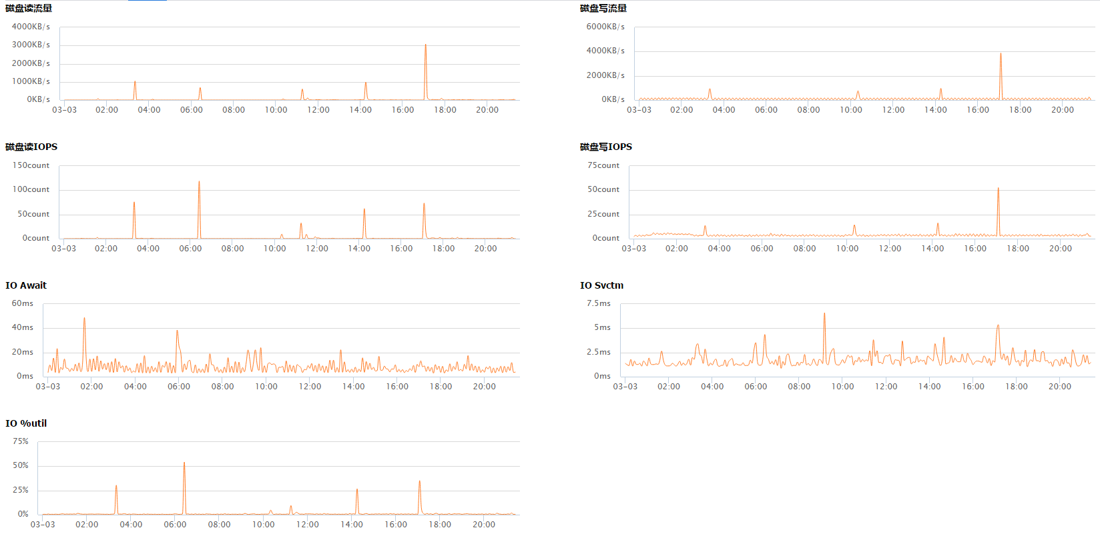Select the 磁盘读IOPS chart heading
This screenshot has height=536, width=1100.
[31, 147]
